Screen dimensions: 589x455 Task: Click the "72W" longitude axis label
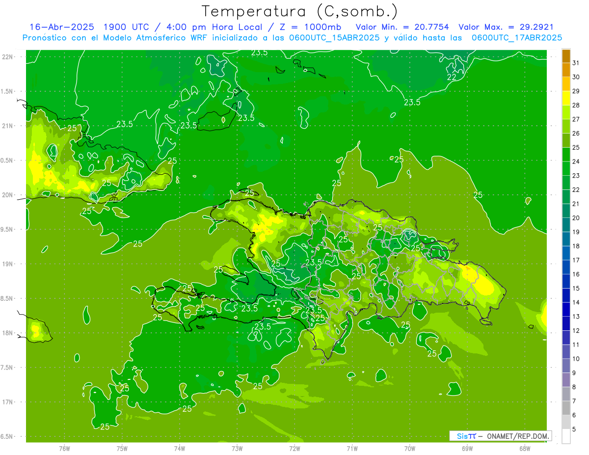[x=294, y=449]
